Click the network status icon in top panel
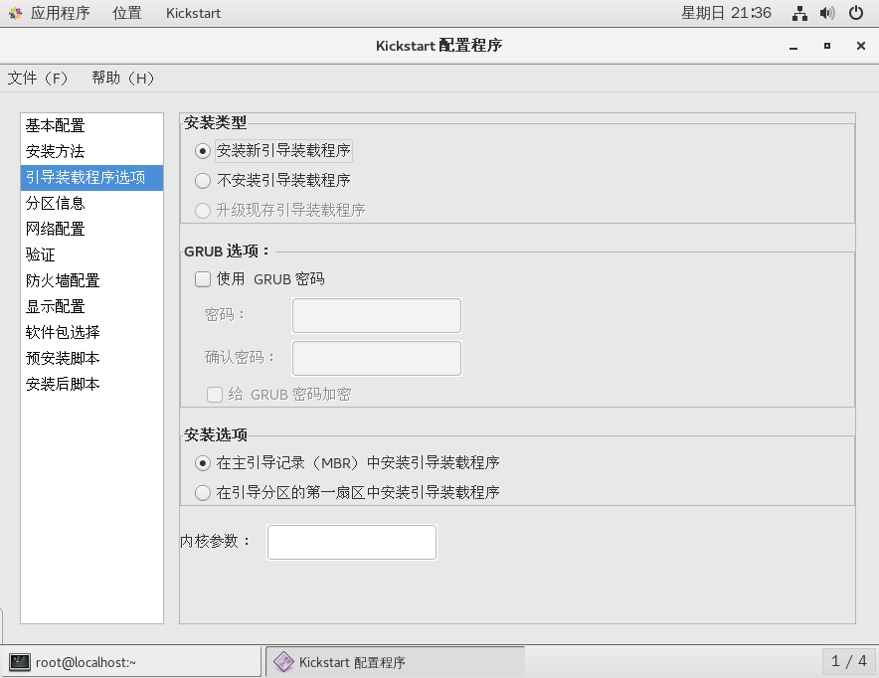 (799, 13)
